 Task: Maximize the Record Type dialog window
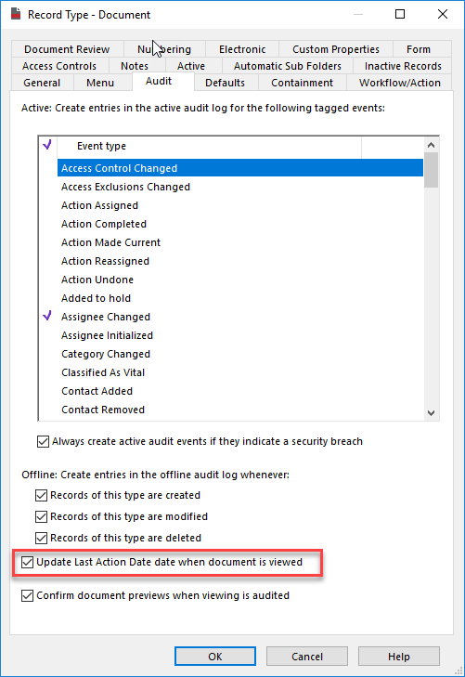pyautogui.click(x=400, y=14)
